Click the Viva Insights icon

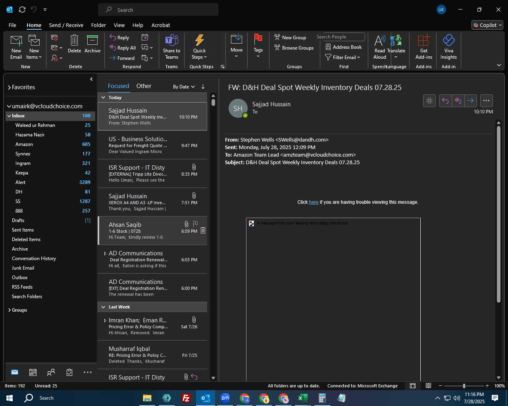click(x=448, y=40)
